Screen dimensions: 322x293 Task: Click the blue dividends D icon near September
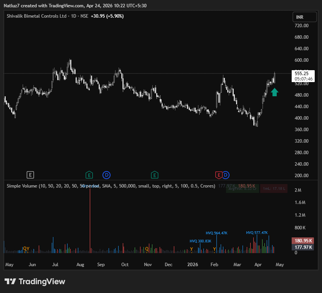coord(106,175)
